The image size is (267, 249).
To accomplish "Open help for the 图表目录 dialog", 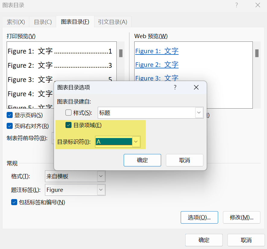I will pos(237,5).
